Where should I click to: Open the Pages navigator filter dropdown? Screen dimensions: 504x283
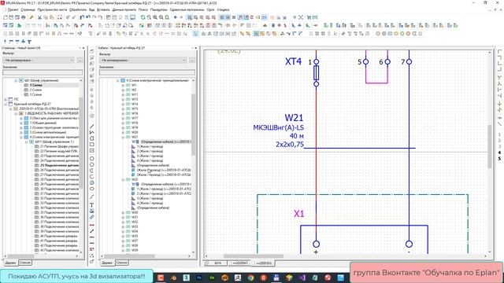click(39, 60)
